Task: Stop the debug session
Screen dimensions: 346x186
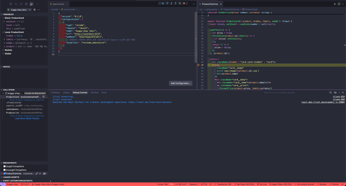Action: coord(184,3)
